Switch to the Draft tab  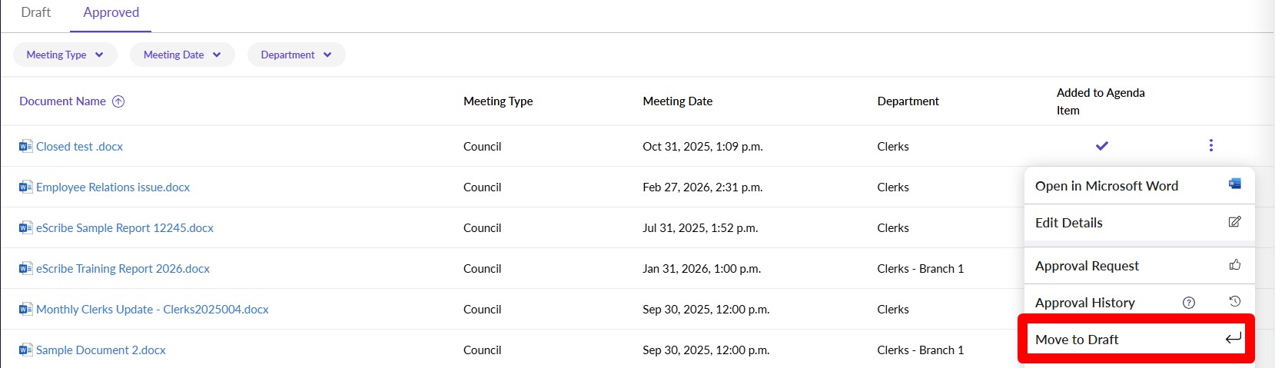tap(36, 12)
